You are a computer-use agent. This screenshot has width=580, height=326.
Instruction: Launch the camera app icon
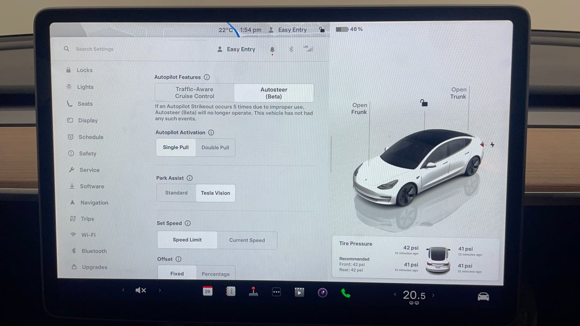[322, 292]
